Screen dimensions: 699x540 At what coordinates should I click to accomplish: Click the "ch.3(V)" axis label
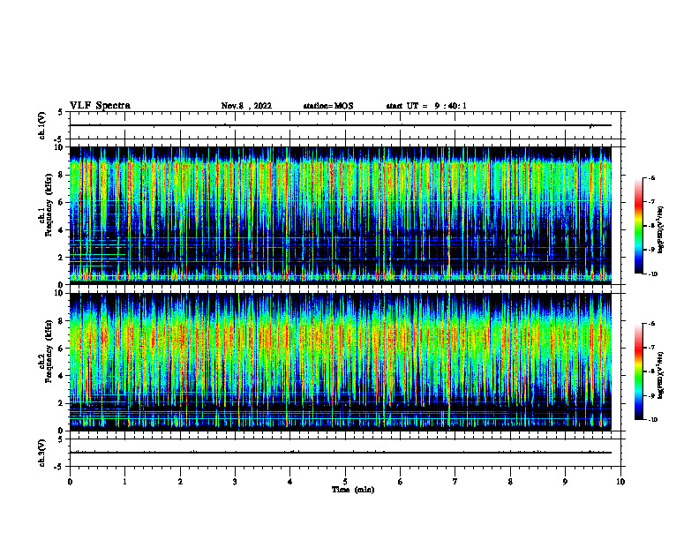42,454
